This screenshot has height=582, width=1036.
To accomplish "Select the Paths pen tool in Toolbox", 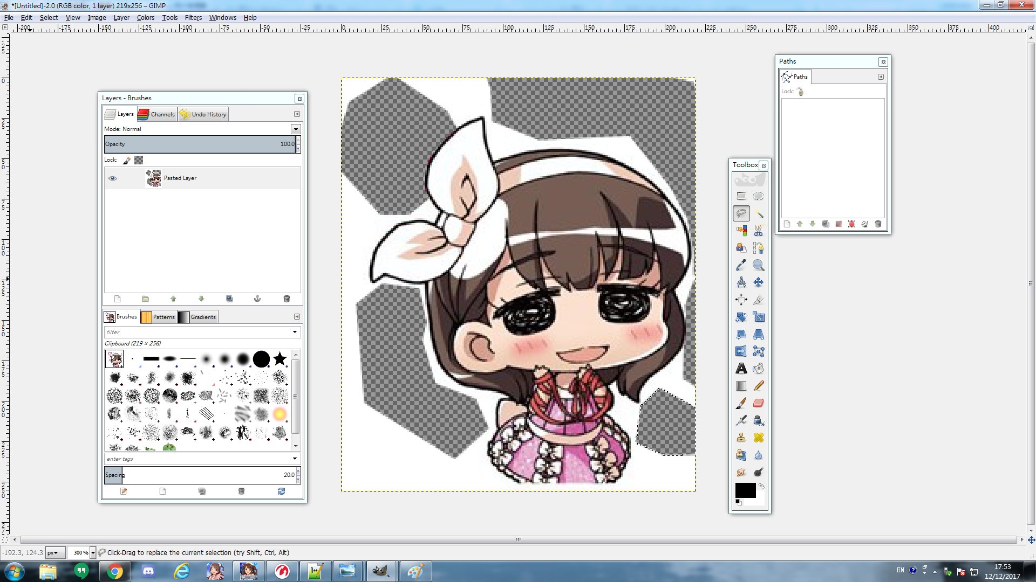I will 758,248.
